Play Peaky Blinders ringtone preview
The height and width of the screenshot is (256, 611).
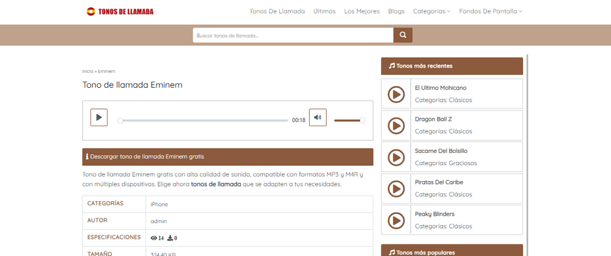396,220
